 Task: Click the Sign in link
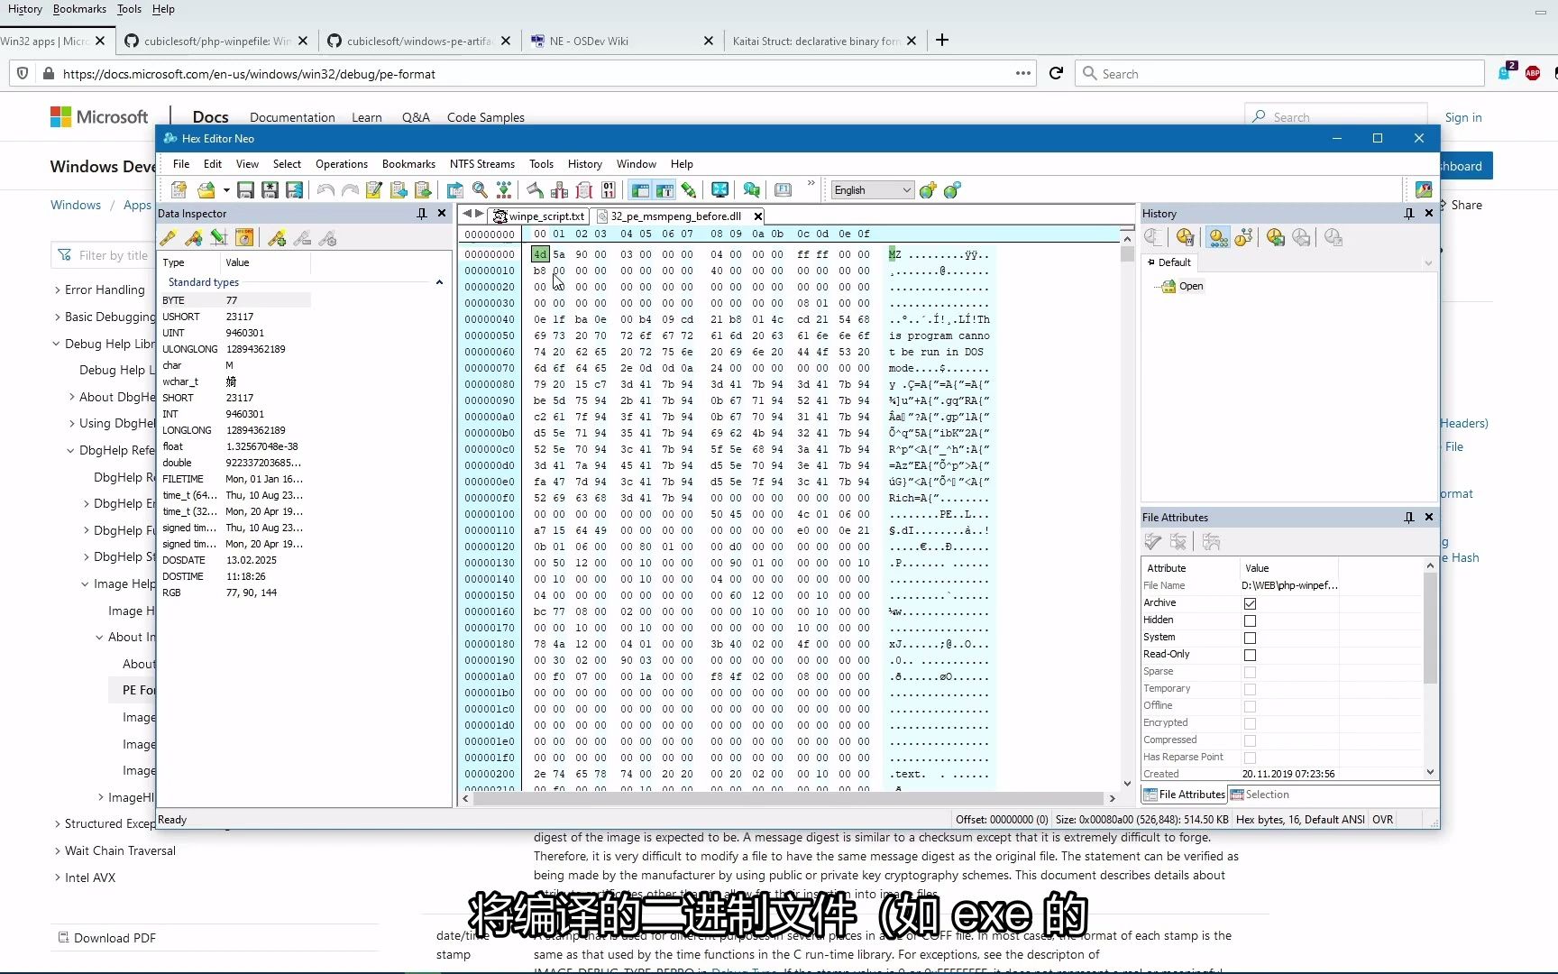1463,117
